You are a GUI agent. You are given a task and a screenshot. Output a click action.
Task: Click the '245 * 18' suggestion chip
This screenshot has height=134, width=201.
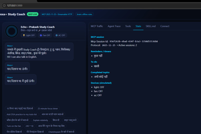pyautogui.click(x=29, y=126)
